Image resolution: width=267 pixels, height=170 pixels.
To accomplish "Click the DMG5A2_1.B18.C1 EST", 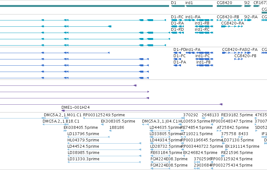I will point(56,124).
